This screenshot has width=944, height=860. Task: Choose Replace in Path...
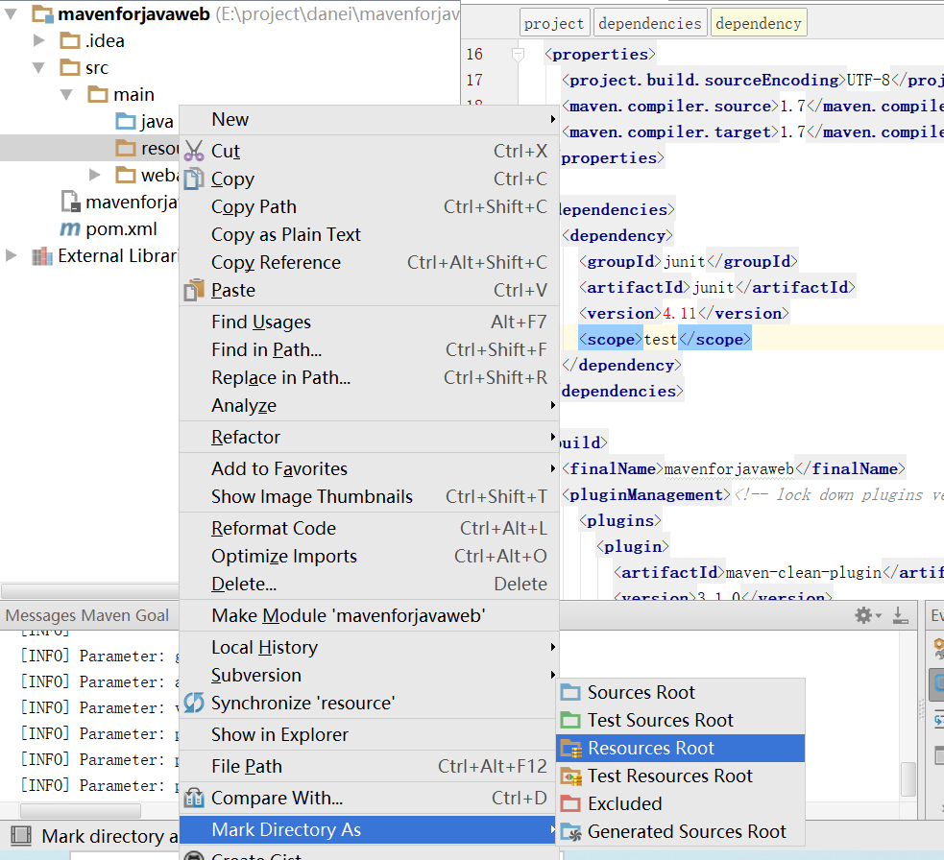click(x=369, y=377)
